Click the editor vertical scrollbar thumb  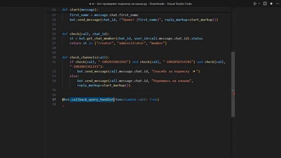pos(233,84)
